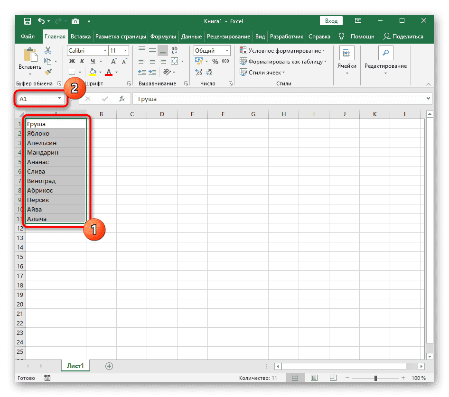Click the Поделиться share button
The width and height of the screenshot is (449, 397).
(x=403, y=37)
